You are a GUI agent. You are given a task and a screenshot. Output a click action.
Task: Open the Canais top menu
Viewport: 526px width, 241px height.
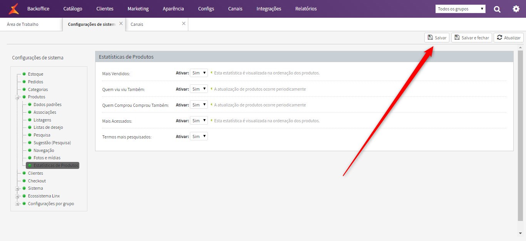(x=235, y=8)
